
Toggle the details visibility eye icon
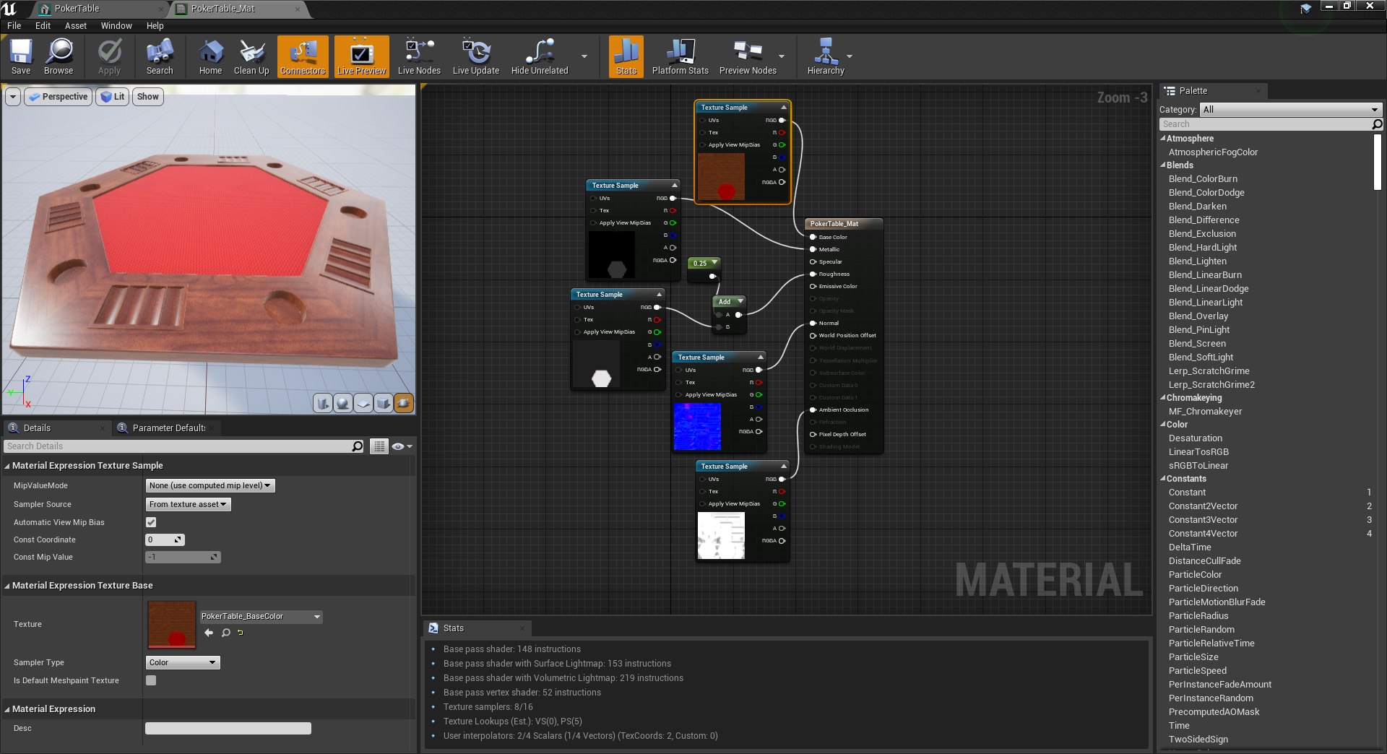398,446
